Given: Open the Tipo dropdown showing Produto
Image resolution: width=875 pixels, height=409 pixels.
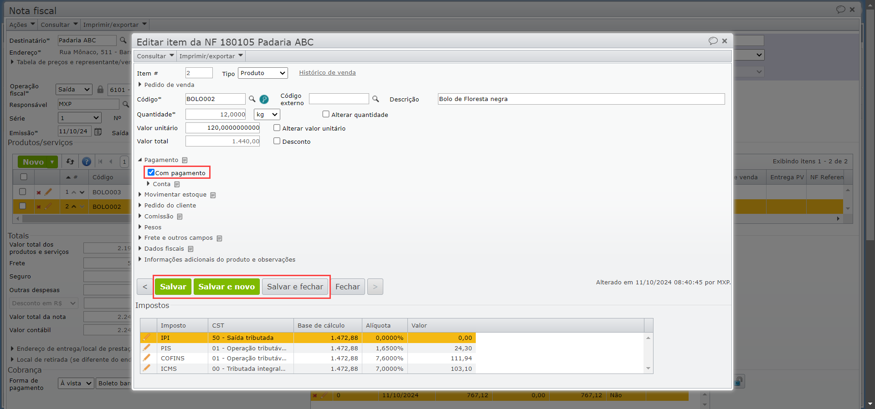Looking at the screenshot, I should (x=263, y=73).
